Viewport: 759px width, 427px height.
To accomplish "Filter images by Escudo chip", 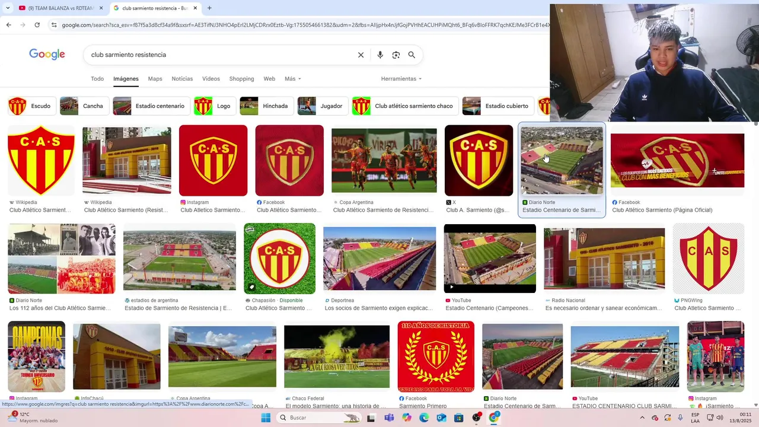I will pyautogui.click(x=31, y=106).
